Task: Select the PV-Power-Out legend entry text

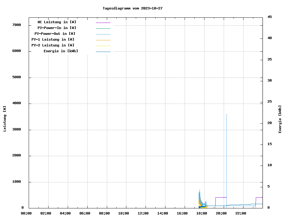Action: click(x=55, y=34)
